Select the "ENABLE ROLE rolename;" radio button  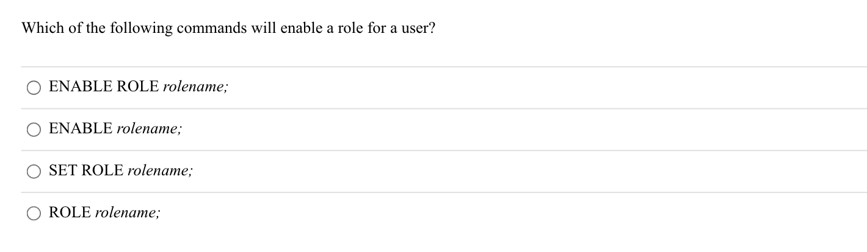click(x=34, y=88)
